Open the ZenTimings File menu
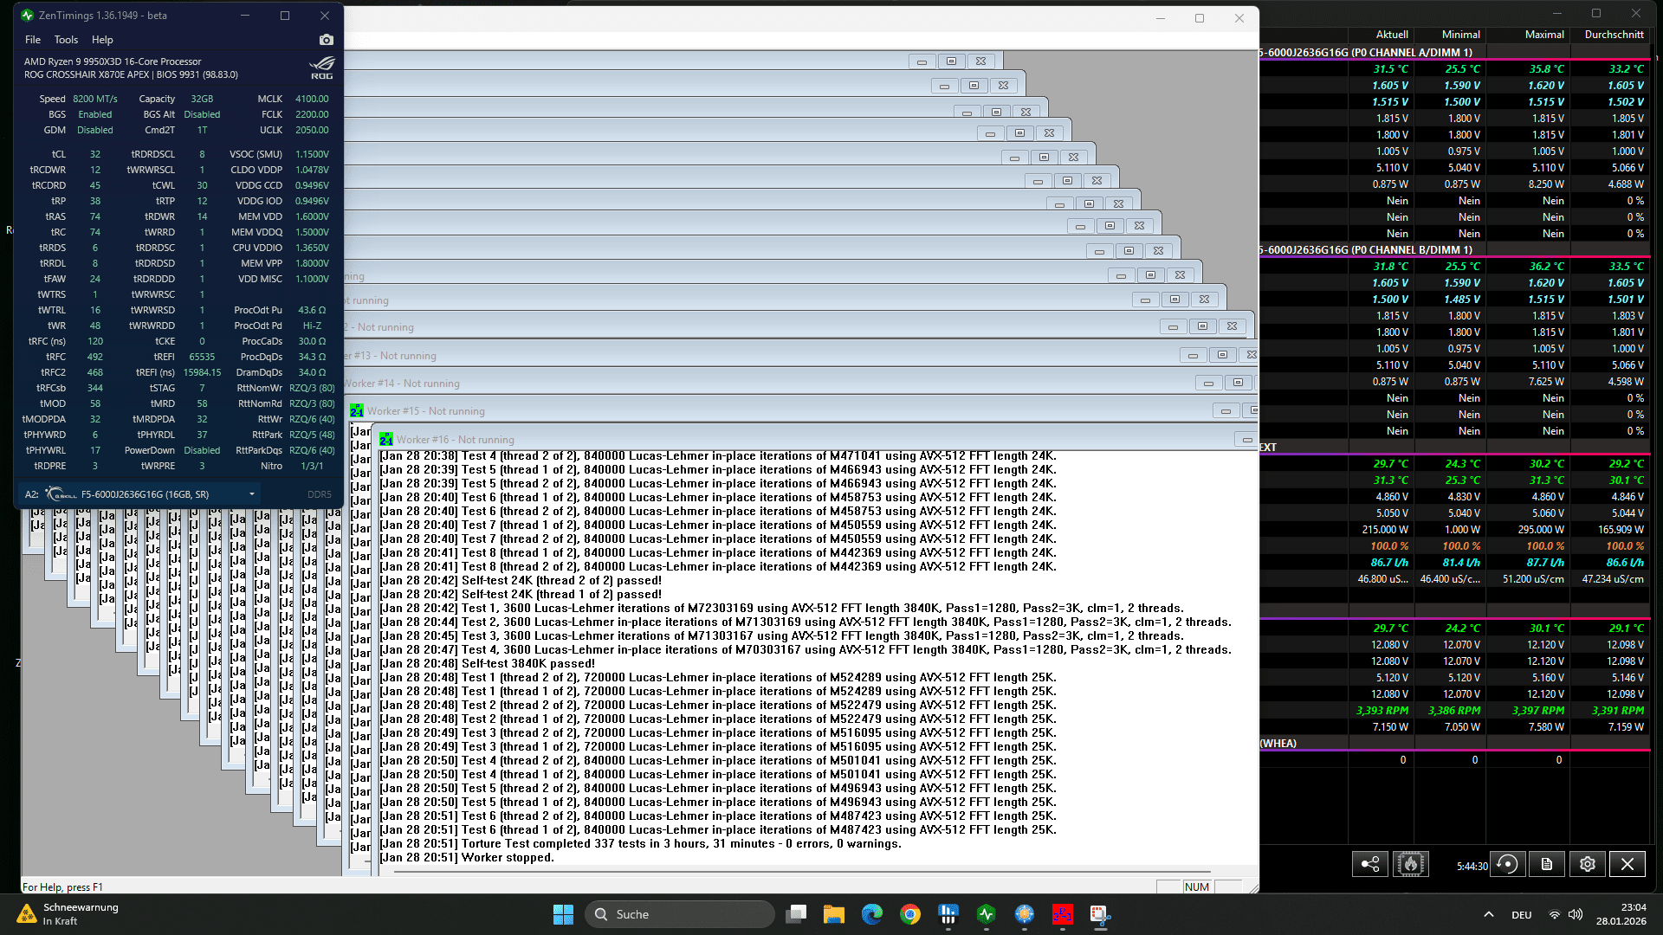The image size is (1663, 935). [x=33, y=40]
